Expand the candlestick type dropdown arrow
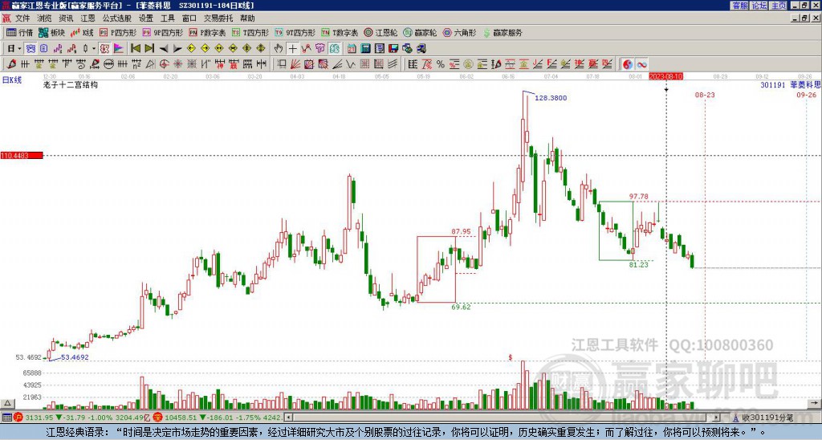 93,49
